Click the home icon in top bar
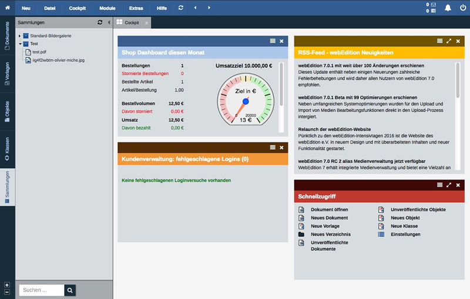The image size is (470, 299). (x=8, y=8)
